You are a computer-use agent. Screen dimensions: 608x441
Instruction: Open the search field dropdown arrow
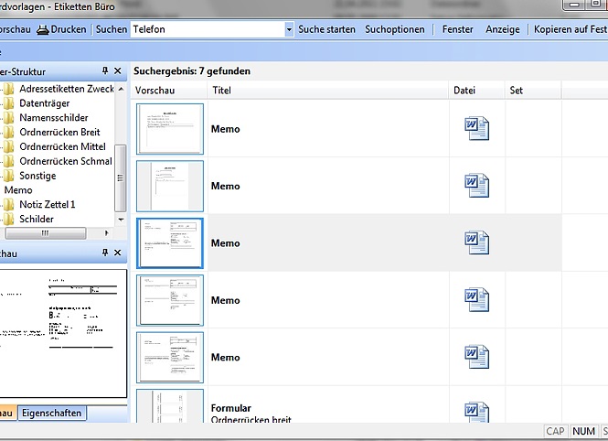pos(289,29)
